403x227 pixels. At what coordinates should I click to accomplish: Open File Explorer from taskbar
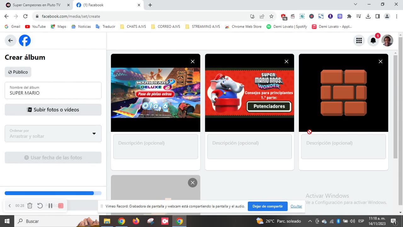107,221
